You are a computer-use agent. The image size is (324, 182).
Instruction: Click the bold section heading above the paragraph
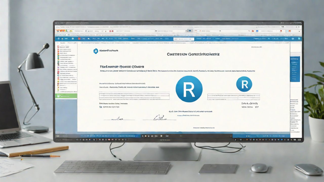(122, 67)
